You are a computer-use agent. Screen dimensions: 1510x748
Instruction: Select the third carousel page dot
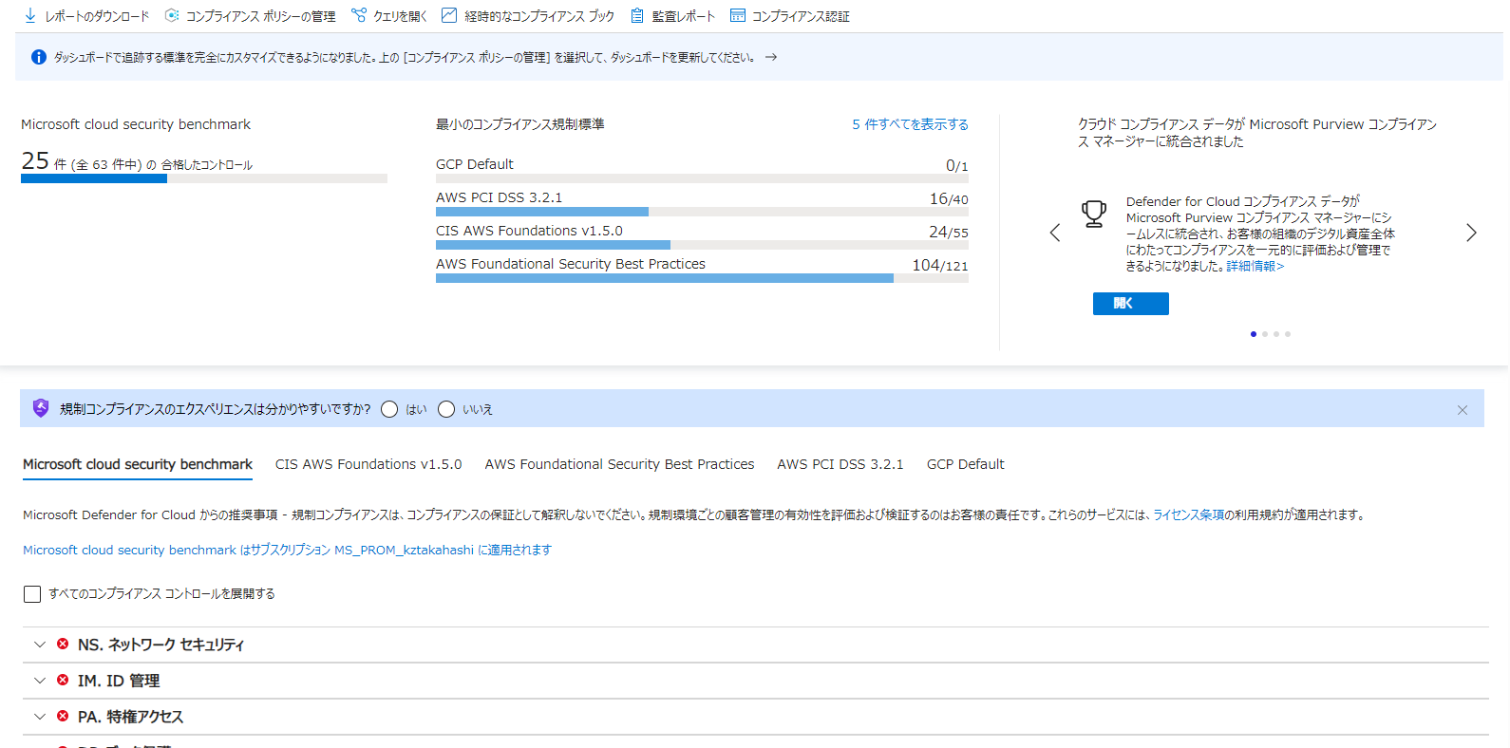(1276, 334)
